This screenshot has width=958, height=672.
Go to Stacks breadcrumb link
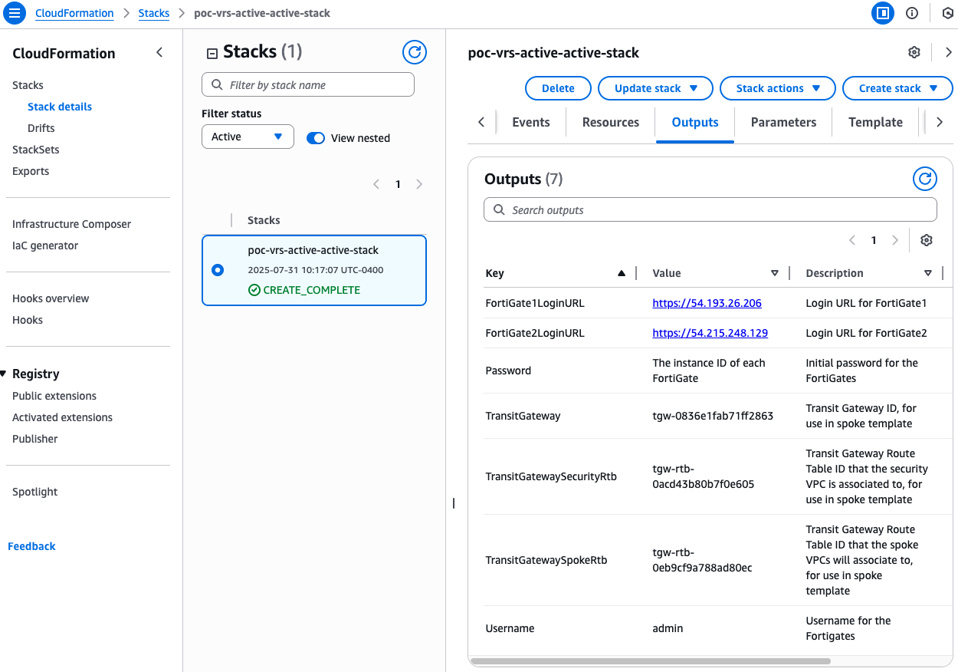(154, 13)
